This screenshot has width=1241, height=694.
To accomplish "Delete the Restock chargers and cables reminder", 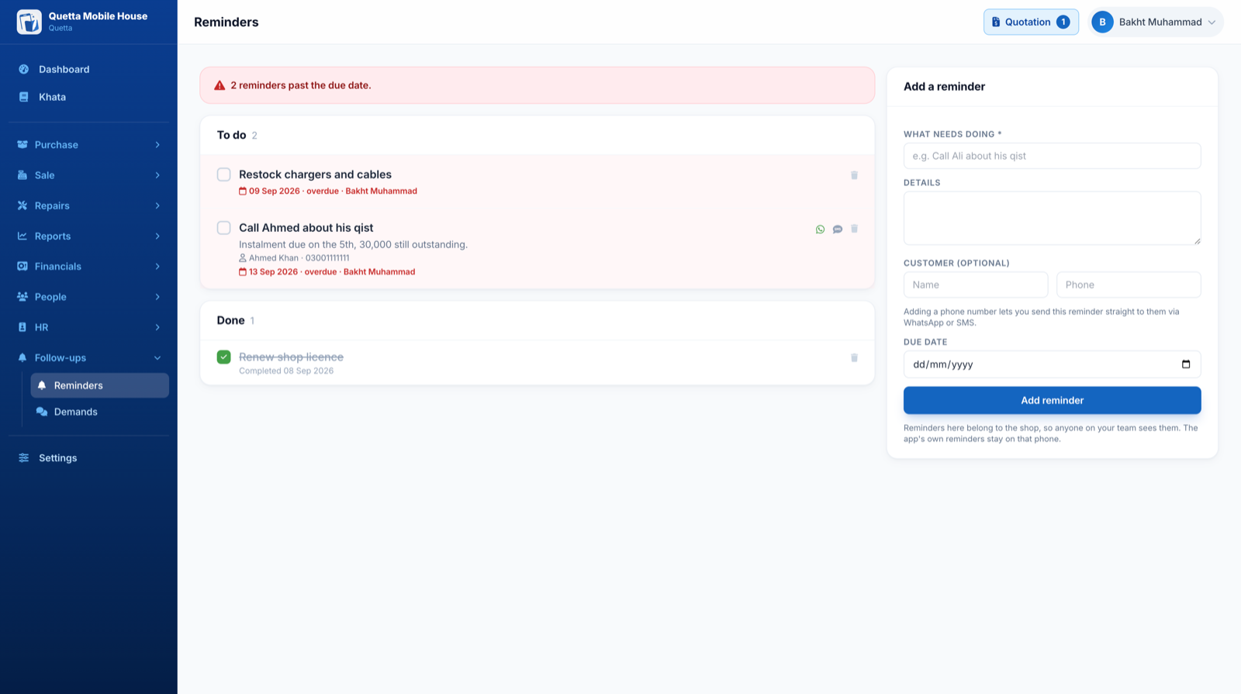I will point(854,175).
